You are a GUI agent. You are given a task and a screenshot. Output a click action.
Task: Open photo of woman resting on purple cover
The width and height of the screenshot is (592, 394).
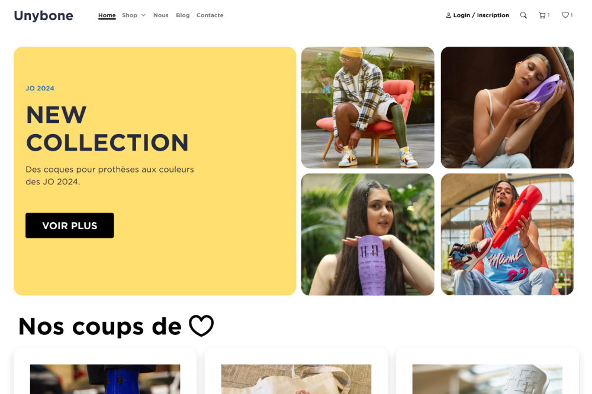[x=507, y=108]
